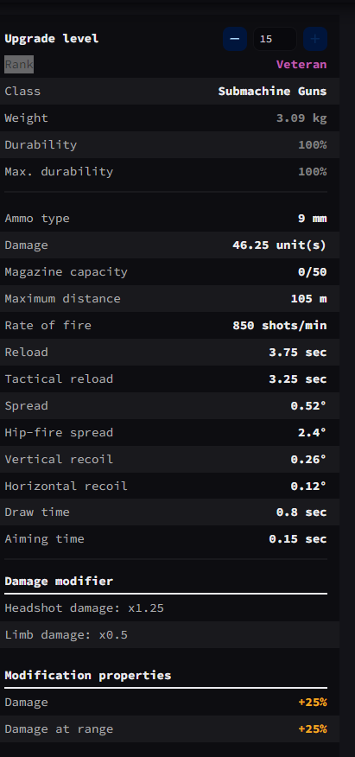Click the Damage modifier heading
Image resolution: width=355 pixels, height=757 pixels.
[x=59, y=581]
